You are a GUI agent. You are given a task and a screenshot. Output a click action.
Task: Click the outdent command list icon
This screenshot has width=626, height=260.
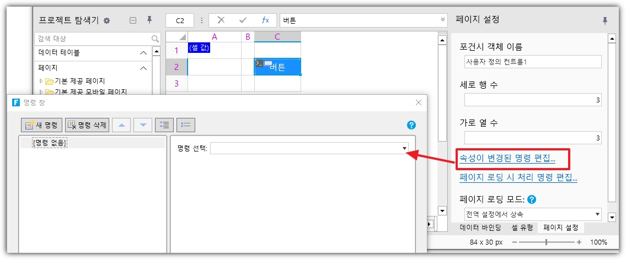(186, 125)
